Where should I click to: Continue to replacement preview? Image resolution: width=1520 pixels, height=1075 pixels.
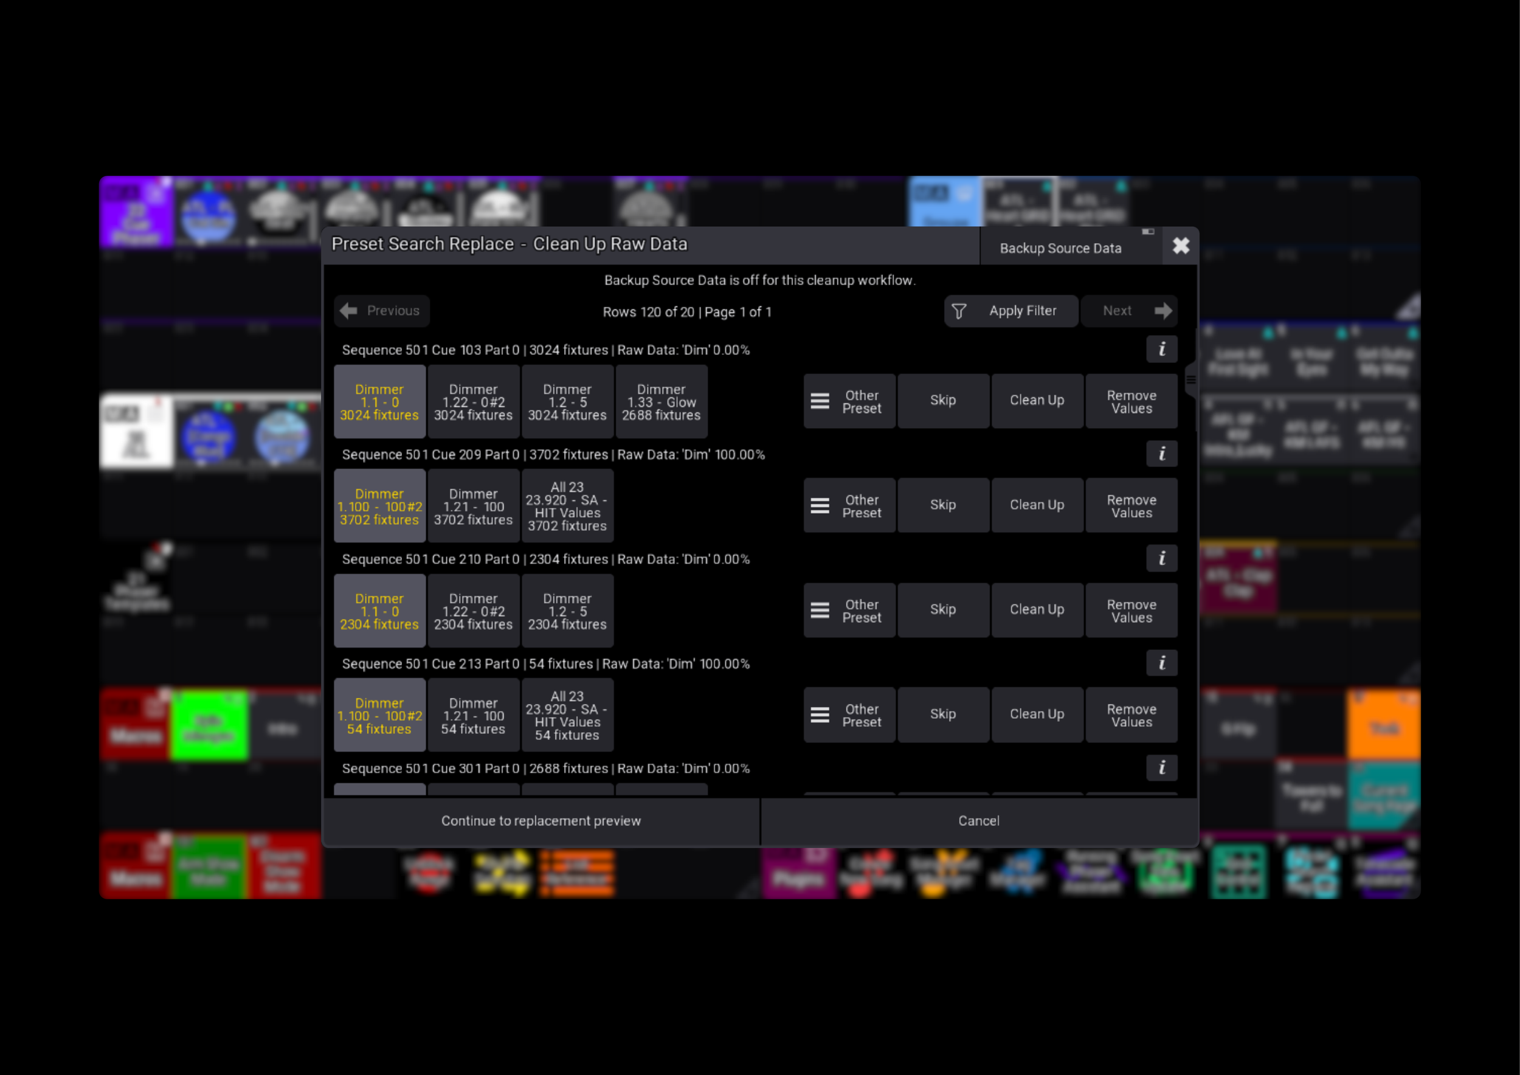[541, 821]
